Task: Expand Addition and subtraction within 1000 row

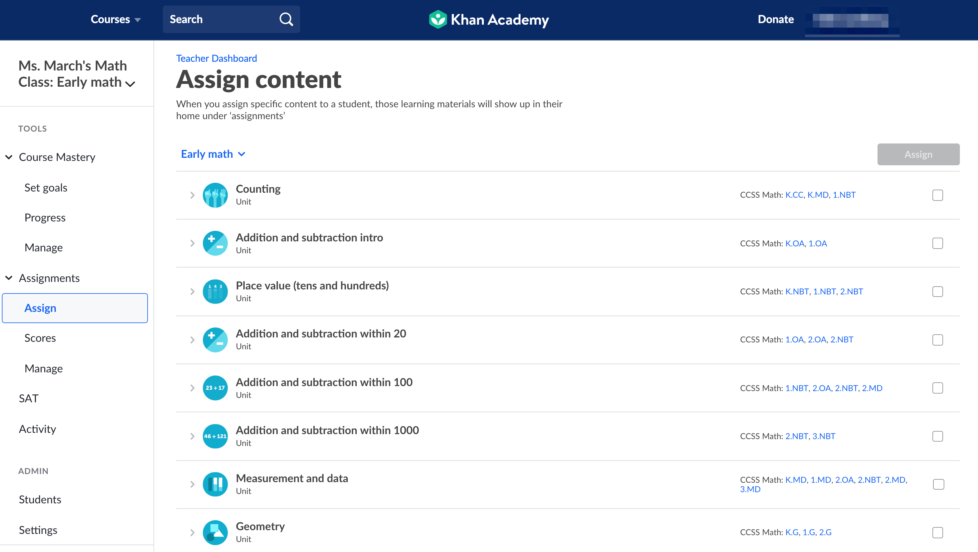Action: [x=193, y=436]
